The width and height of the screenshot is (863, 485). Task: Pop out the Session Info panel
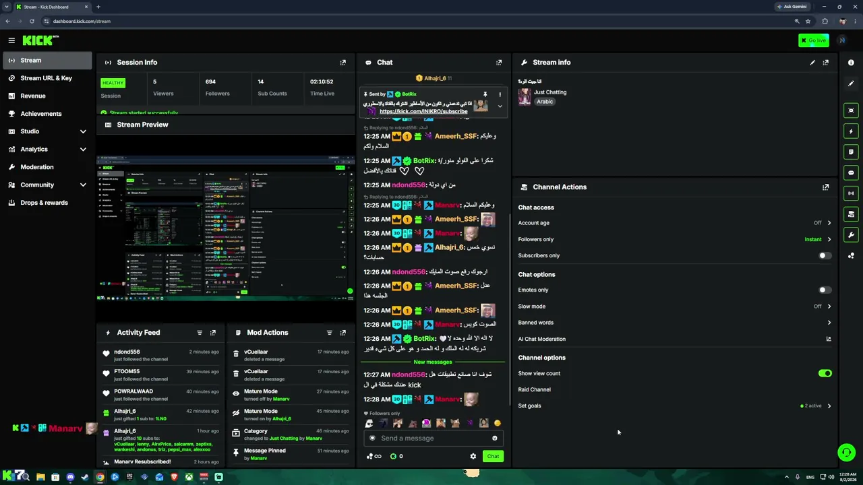pyautogui.click(x=343, y=63)
